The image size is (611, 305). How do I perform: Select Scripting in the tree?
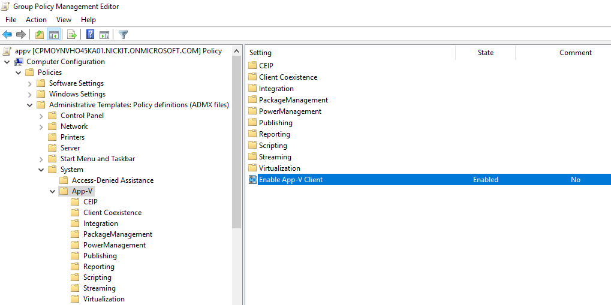coord(97,277)
